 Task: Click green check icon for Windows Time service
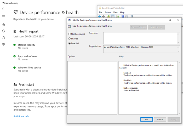[x=14, y=67]
